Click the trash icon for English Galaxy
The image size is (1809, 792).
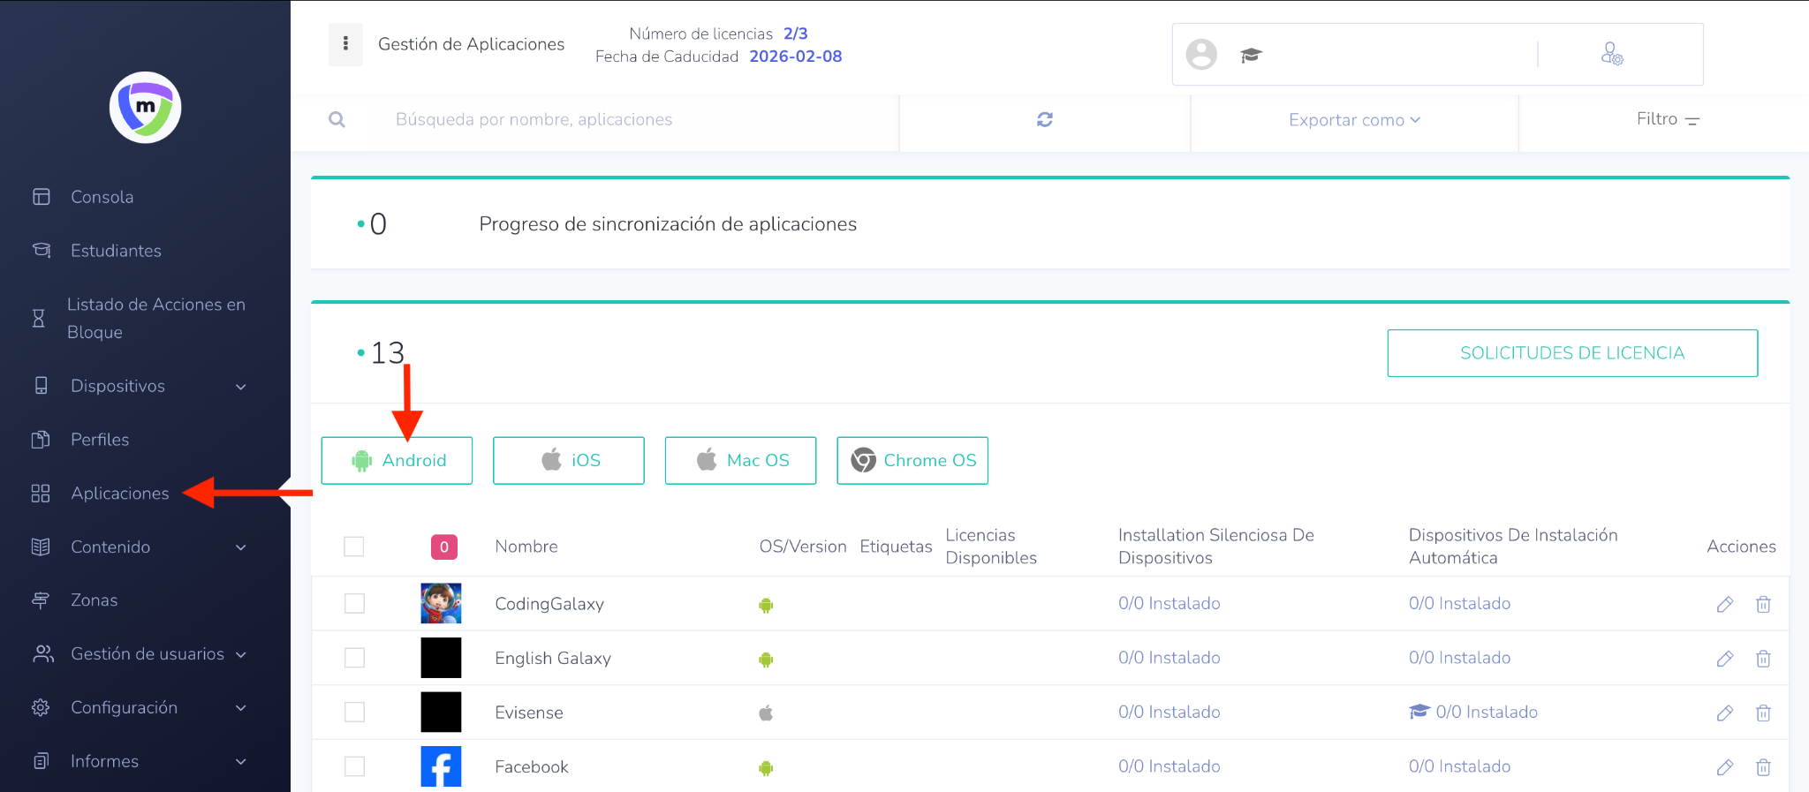(x=1763, y=659)
